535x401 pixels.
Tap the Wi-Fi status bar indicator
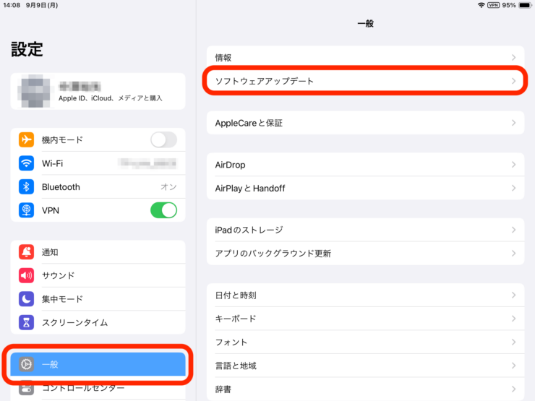click(x=481, y=5)
